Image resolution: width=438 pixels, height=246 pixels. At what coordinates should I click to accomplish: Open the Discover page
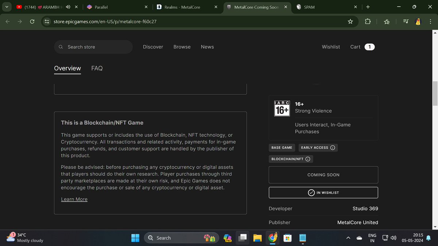click(x=153, y=47)
